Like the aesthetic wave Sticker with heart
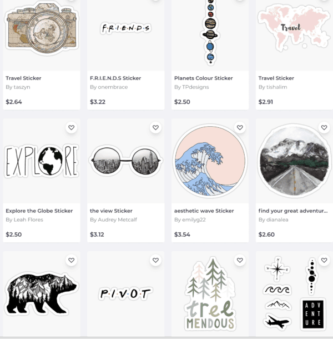The height and width of the screenshot is (339, 333). (240, 128)
